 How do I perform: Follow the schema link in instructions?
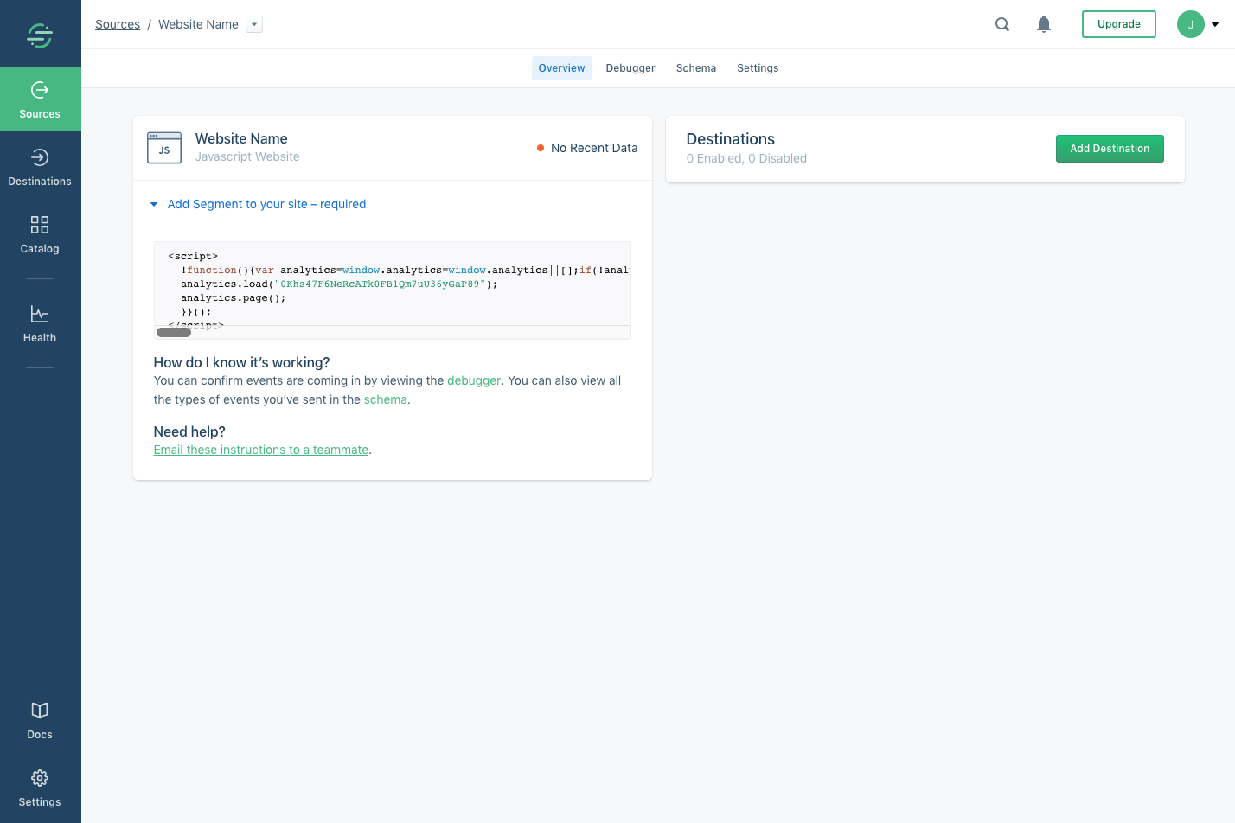(386, 399)
